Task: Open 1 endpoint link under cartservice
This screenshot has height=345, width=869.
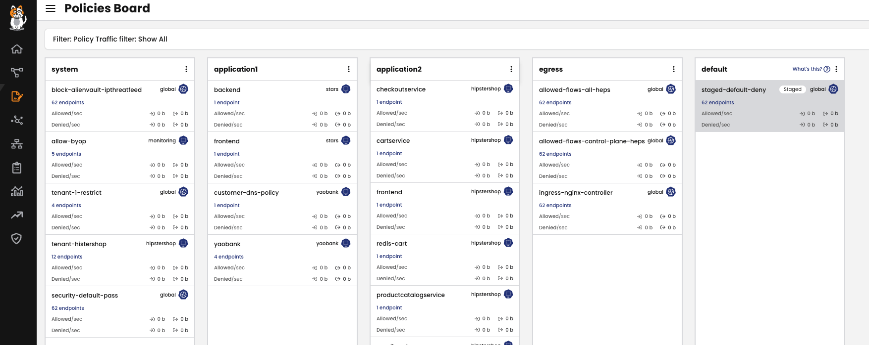Action: point(389,154)
